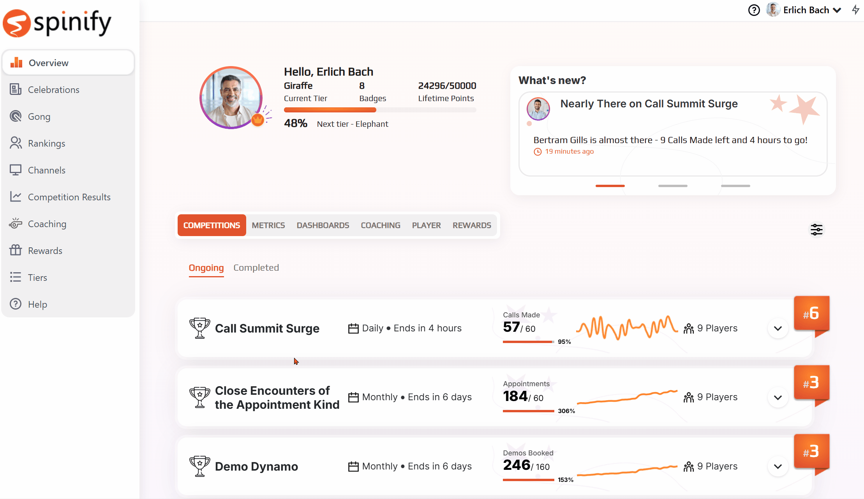Switch to the METRICS tab
This screenshot has width=864, height=499.
tap(268, 225)
